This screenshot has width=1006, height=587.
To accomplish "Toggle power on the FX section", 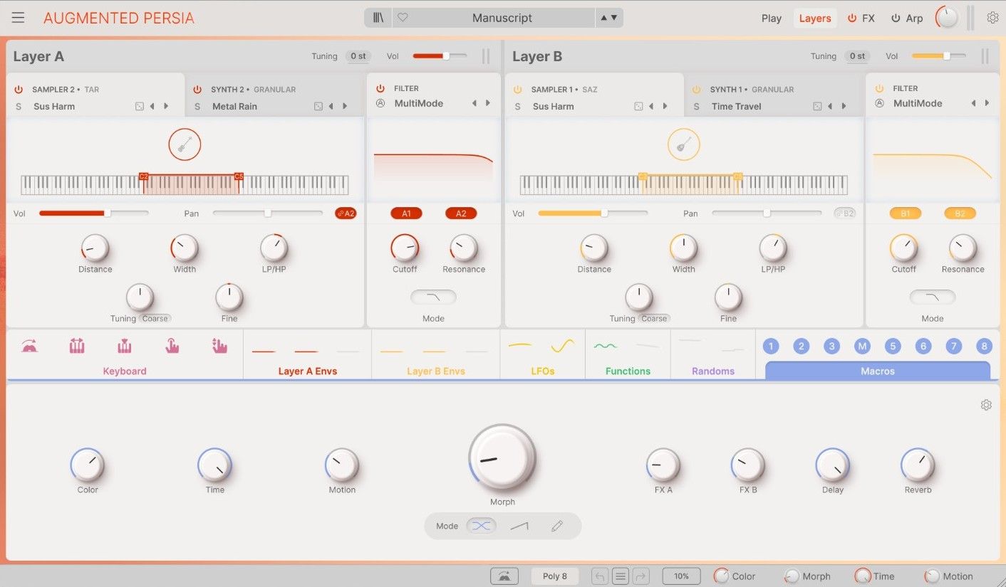I will click(x=853, y=18).
